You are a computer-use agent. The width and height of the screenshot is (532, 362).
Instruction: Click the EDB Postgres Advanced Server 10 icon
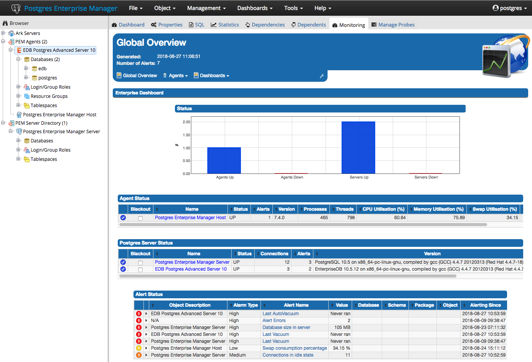[19, 50]
